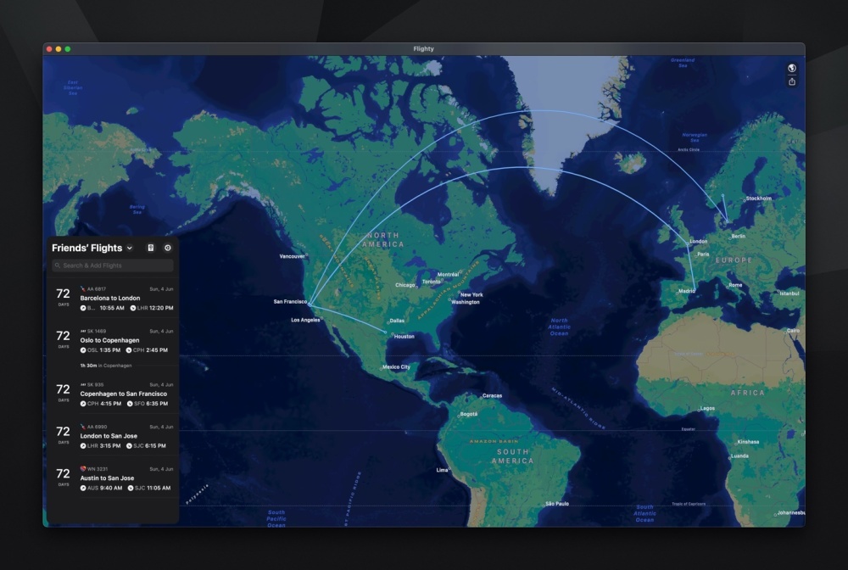
Task: Click the London label on the map
Action: pyautogui.click(x=698, y=241)
